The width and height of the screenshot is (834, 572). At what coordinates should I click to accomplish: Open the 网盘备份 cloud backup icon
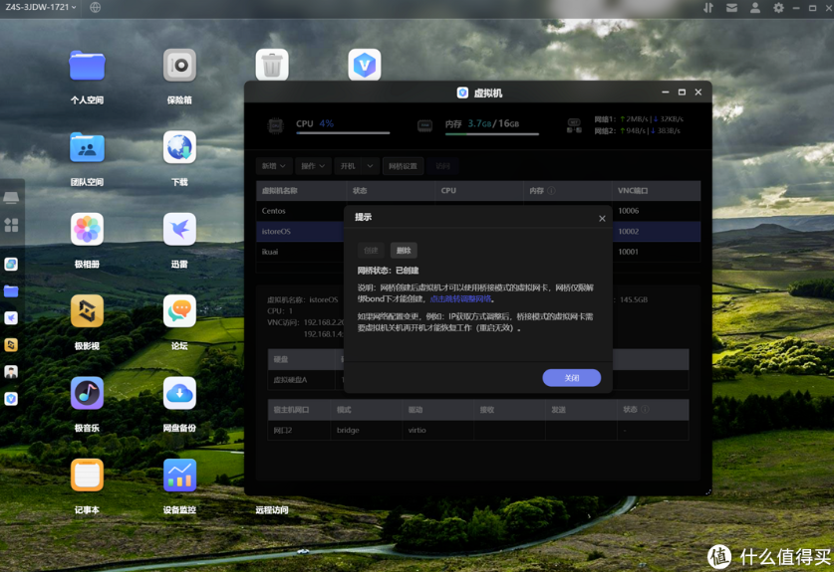click(x=179, y=394)
